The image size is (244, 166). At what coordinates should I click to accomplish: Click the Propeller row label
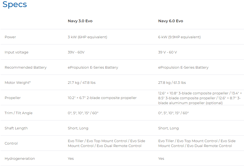(13, 98)
